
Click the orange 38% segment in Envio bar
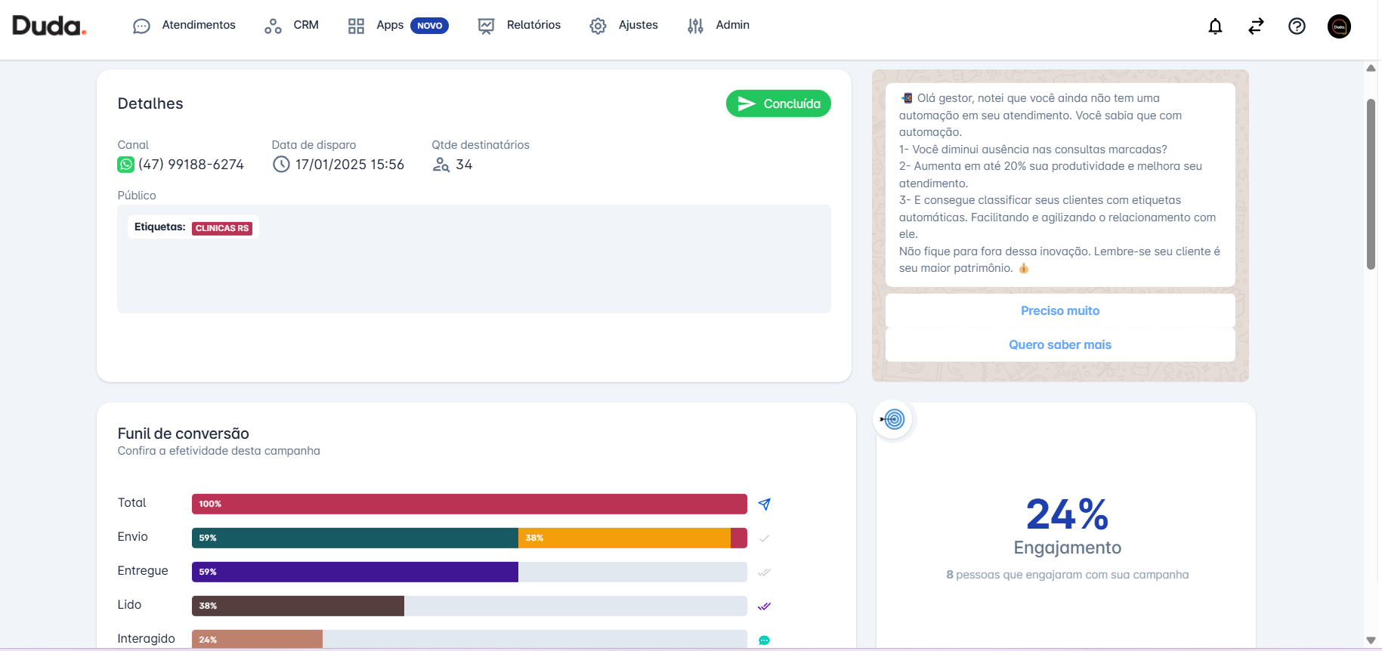click(x=624, y=538)
